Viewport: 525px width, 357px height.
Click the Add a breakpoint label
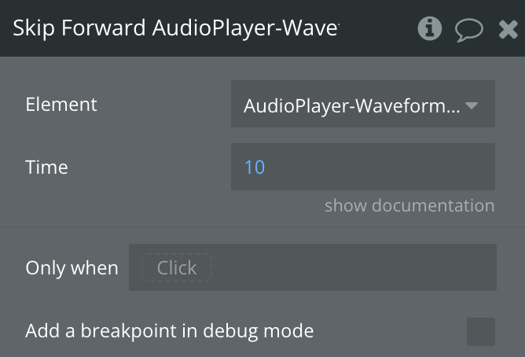(x=169, y=332)
